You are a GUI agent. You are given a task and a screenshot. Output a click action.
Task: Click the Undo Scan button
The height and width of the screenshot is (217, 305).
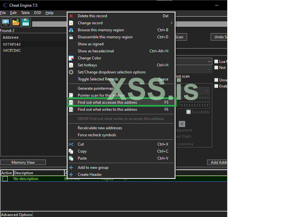pyautogui.click(x=219, y=37)
